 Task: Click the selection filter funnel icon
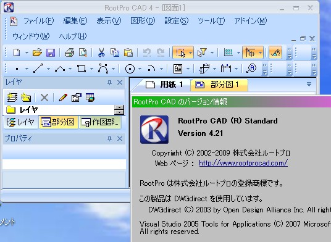(x=202, y=52)
